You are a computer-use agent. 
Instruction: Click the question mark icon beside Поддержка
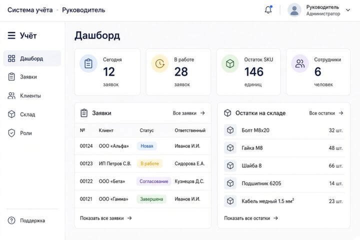tap(11, 220)
